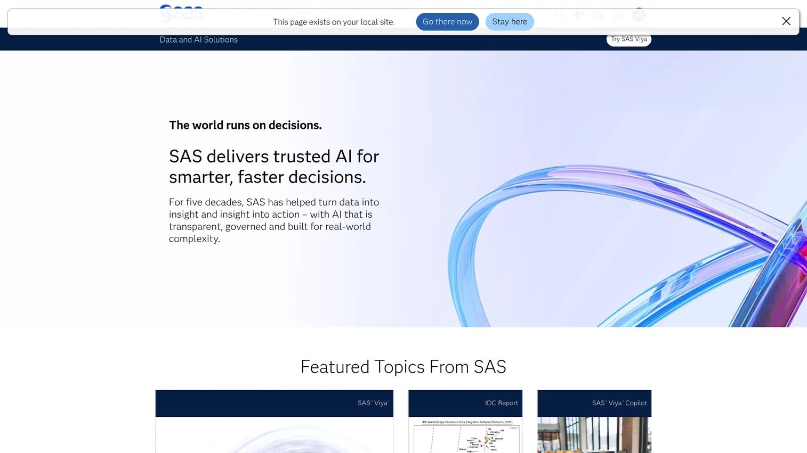Click the paragraph starting 'For five decades'
807x453 pixels.
point(274,220)
